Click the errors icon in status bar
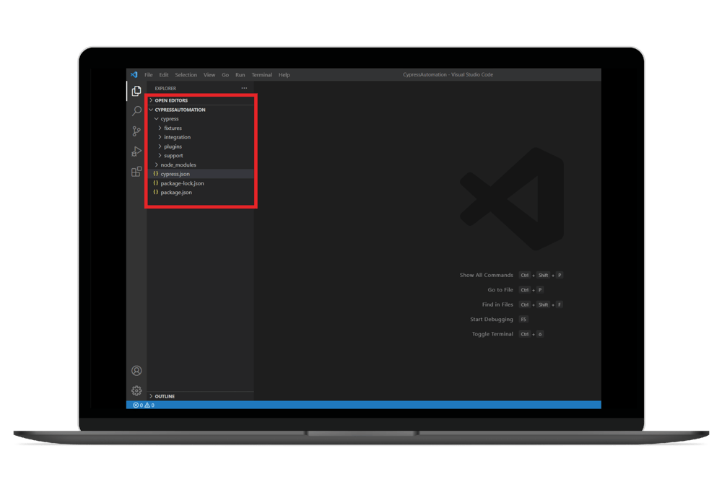The height and width of the screenshot is (500, 722). coord(136,405)
